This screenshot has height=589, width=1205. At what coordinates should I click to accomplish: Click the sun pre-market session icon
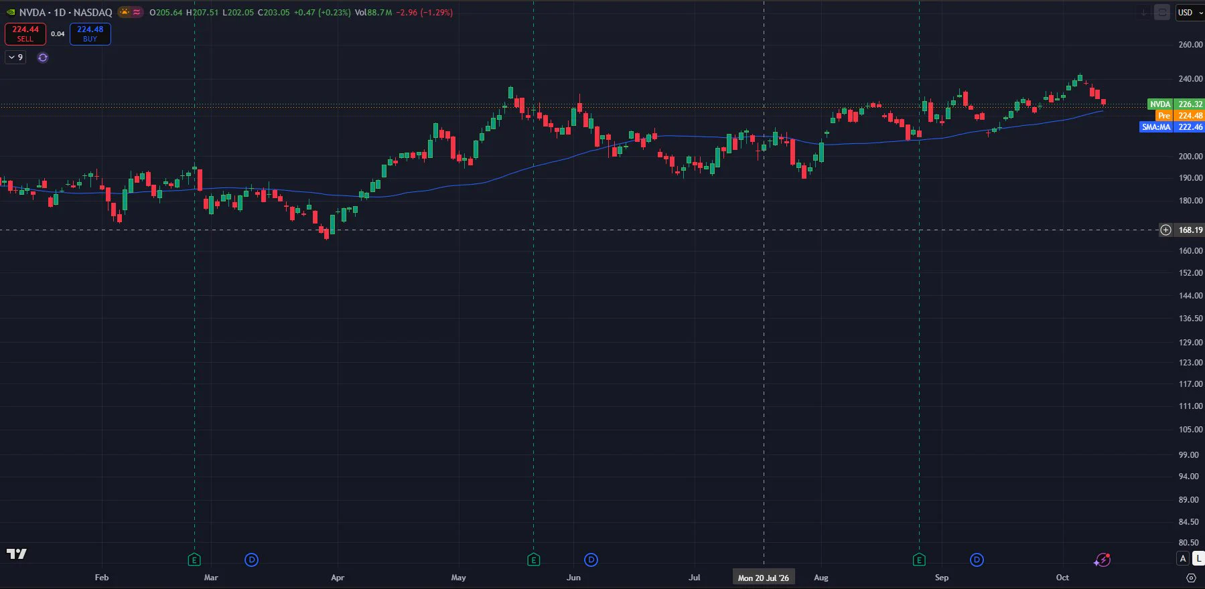click(x=125, y=12)
